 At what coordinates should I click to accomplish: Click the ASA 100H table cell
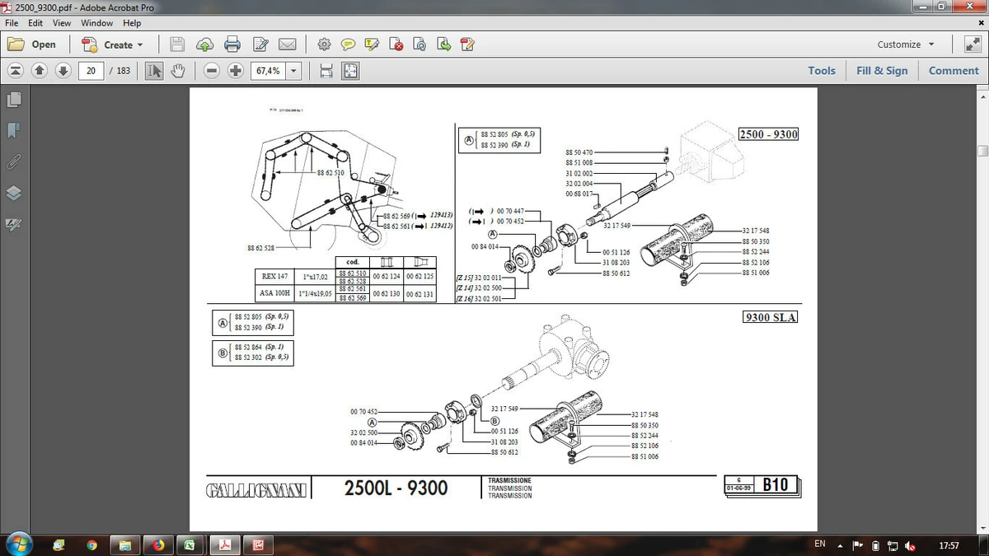coord(274,292)
